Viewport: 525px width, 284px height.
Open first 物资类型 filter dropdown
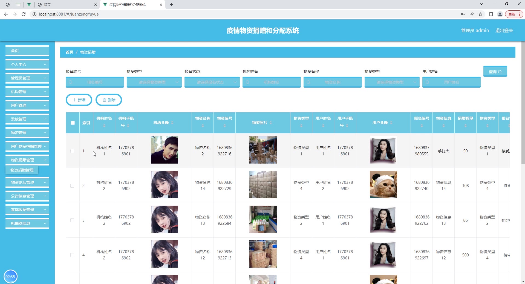pyautogui.click(x=154, y=82)
